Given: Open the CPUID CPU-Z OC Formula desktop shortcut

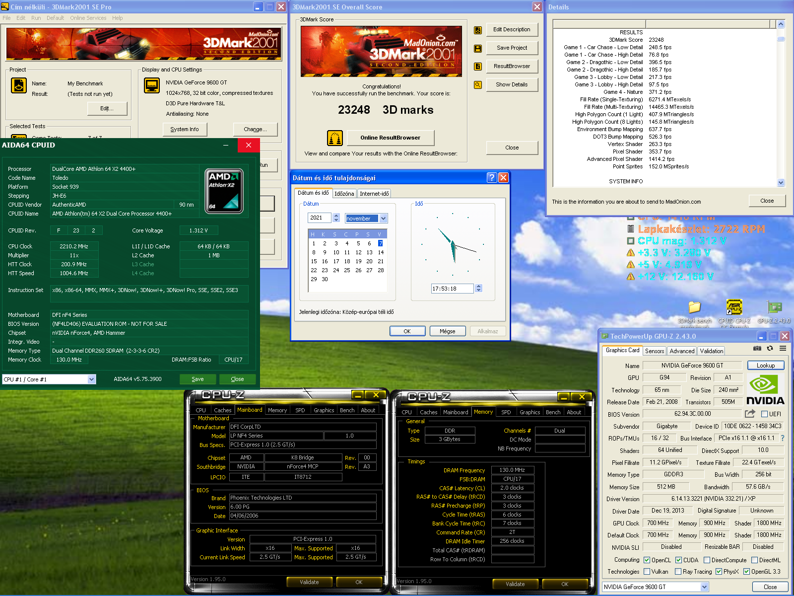Looking at the screenshot, I should pyautogui.click(x=734, y=313).
